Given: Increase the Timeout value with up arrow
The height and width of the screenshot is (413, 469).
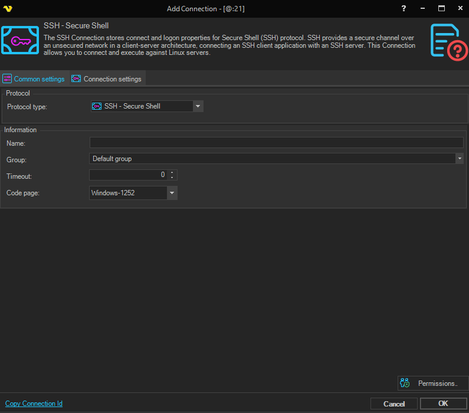Looking at the screenshot, I should (172, 173).
